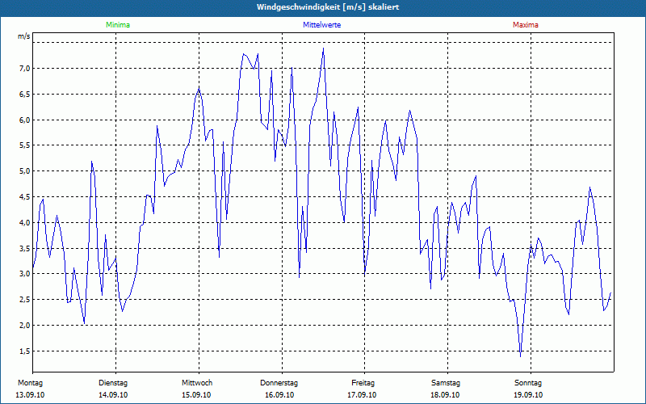Click the date 19.09.10
Viewport: 646px width, 404px height.
528,395
